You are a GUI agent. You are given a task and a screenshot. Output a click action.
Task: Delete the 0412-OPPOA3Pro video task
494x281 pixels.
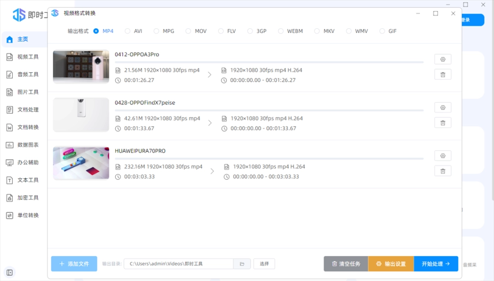tap(442, 74)
